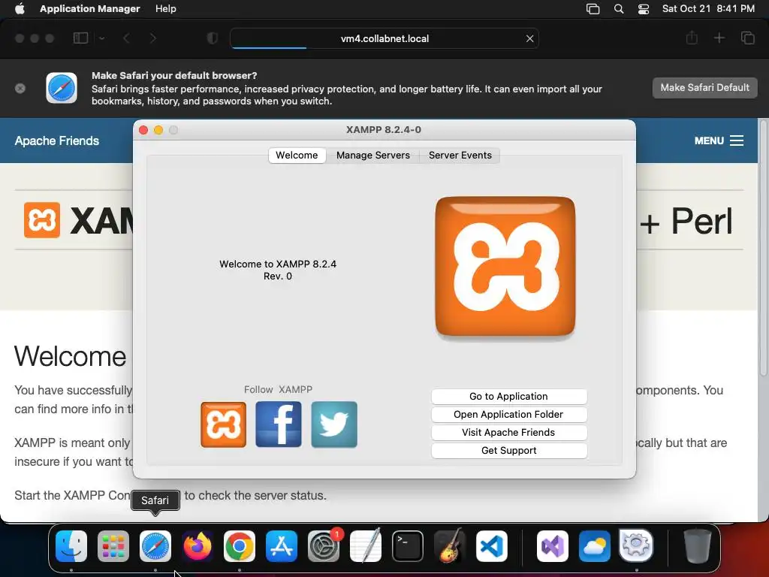Screen dimensions: 769x577
Task: Expand the sidebar dropdown chevron in Safari
Action: pyautogui.click(x=101, y=38)
